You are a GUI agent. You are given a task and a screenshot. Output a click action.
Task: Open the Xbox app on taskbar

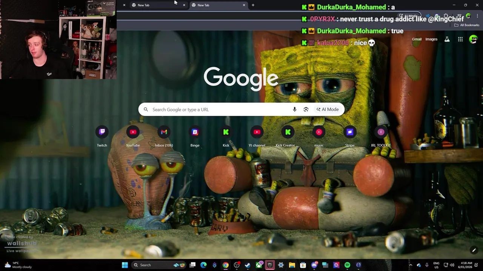pyautogui.click(x=259, y=265)
